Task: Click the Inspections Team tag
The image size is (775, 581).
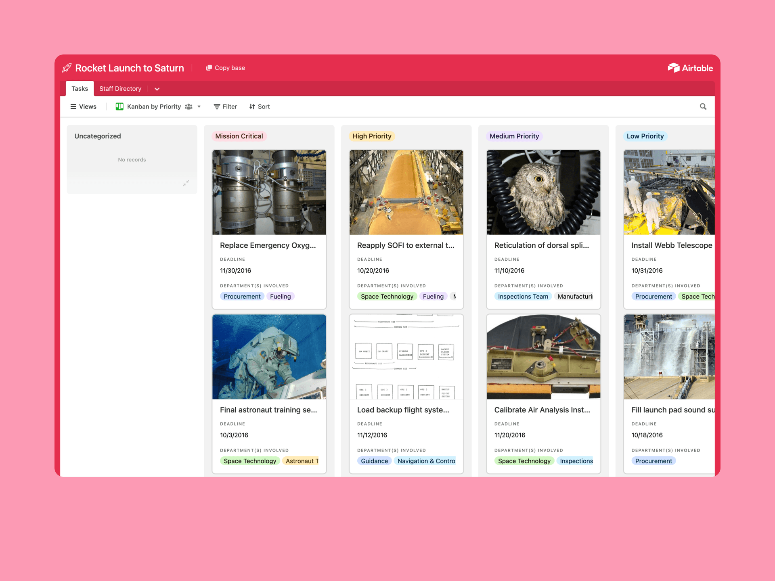Action: pyautogui.click(x=523, y=297)
